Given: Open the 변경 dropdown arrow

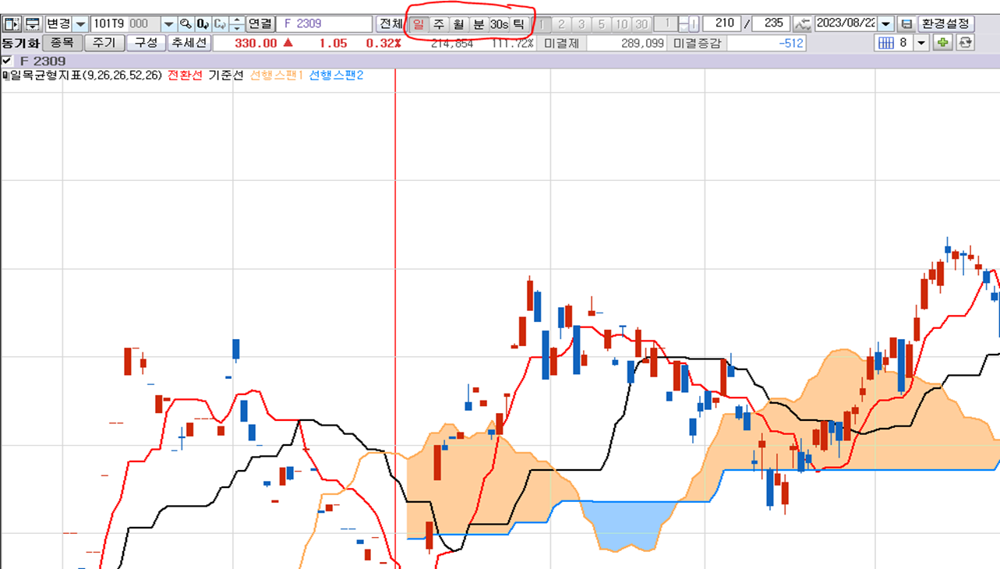Looking at the screenshot, I should click(80, 24).
